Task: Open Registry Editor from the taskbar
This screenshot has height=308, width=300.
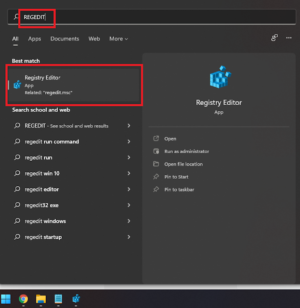Action: (x=76, y=298)
